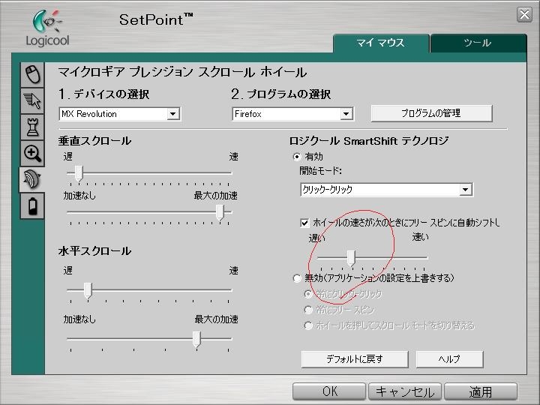This screenshot has width=540, height=405.
Task: Click the horizontal scroll acceleration slider thumb
Action: pos(196,339)
